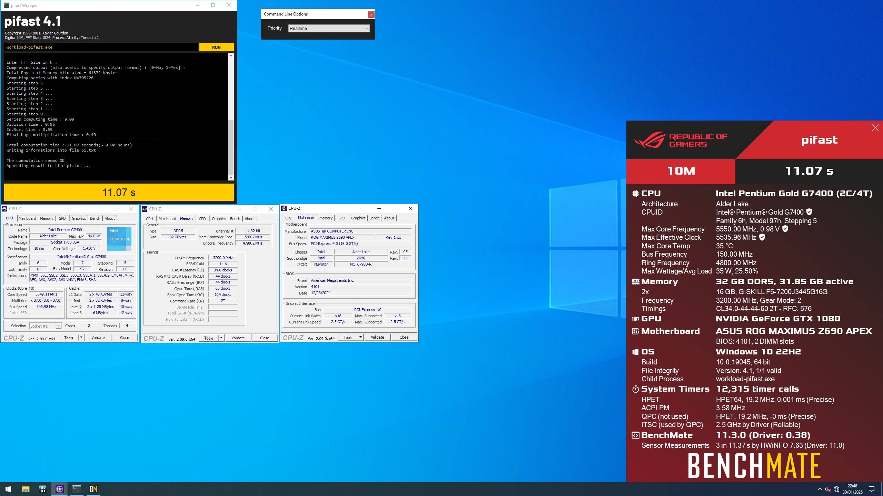Open the Priority Realtime dropdown
This screenshot has width=883, height=496.
(329, 28)
